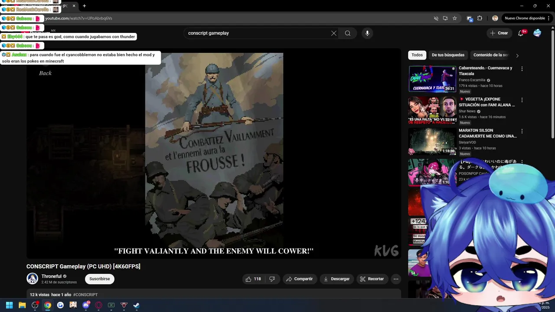Open MARATON SILSON video thumbnail
Screen dimensions: 555x312
point(432,141)
